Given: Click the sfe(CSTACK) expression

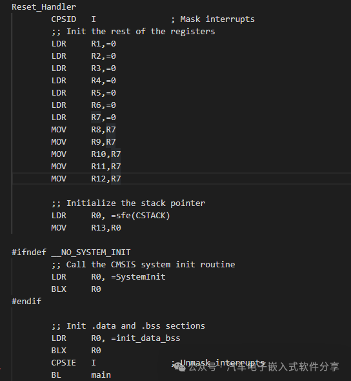Looking at the screenshot, I should (x=143, y=216).
